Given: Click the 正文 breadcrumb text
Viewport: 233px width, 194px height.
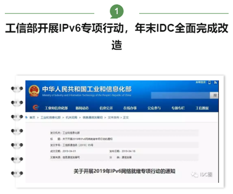Looking at the screenshot, I should coord(126,117).
